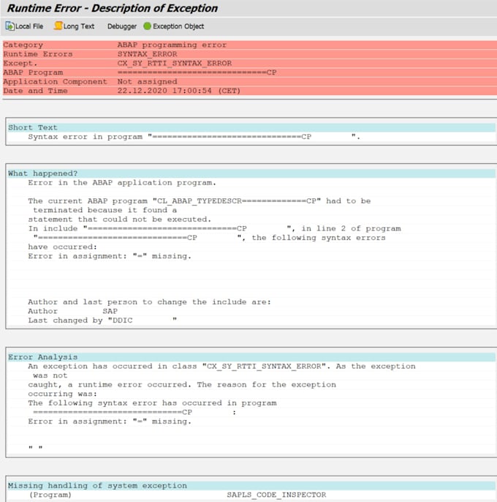The image size is (497, 502).
Task: Click the green Exception Object icon
Action: click(x=147, y=26)
